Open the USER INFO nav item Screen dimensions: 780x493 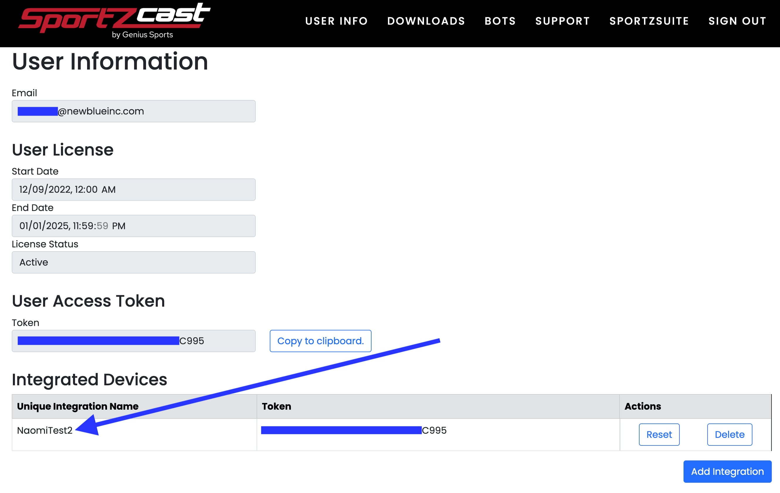point(336,21)
